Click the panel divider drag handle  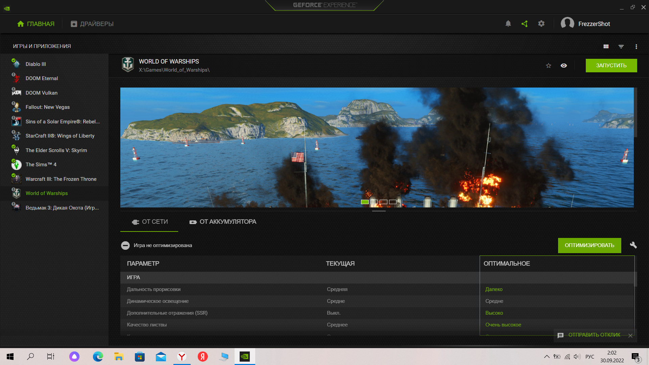click(379, 211)
